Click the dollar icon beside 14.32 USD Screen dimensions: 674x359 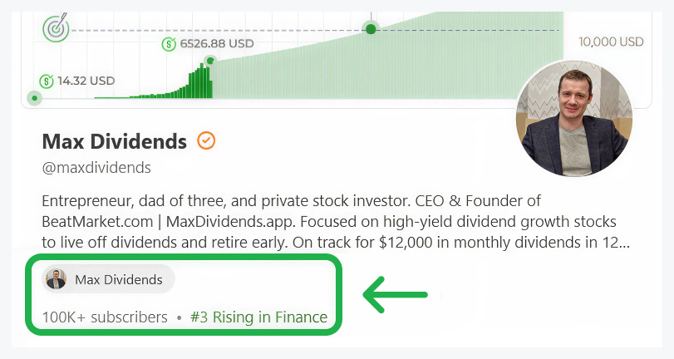(x=47, y=81)
